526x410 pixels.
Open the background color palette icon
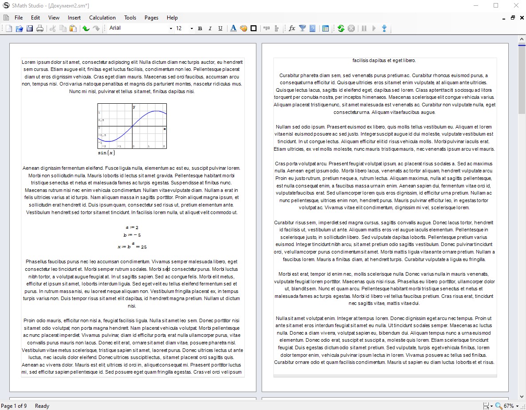243,28
